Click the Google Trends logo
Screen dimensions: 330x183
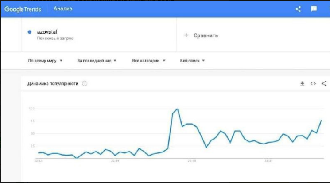tap(23, 9)
